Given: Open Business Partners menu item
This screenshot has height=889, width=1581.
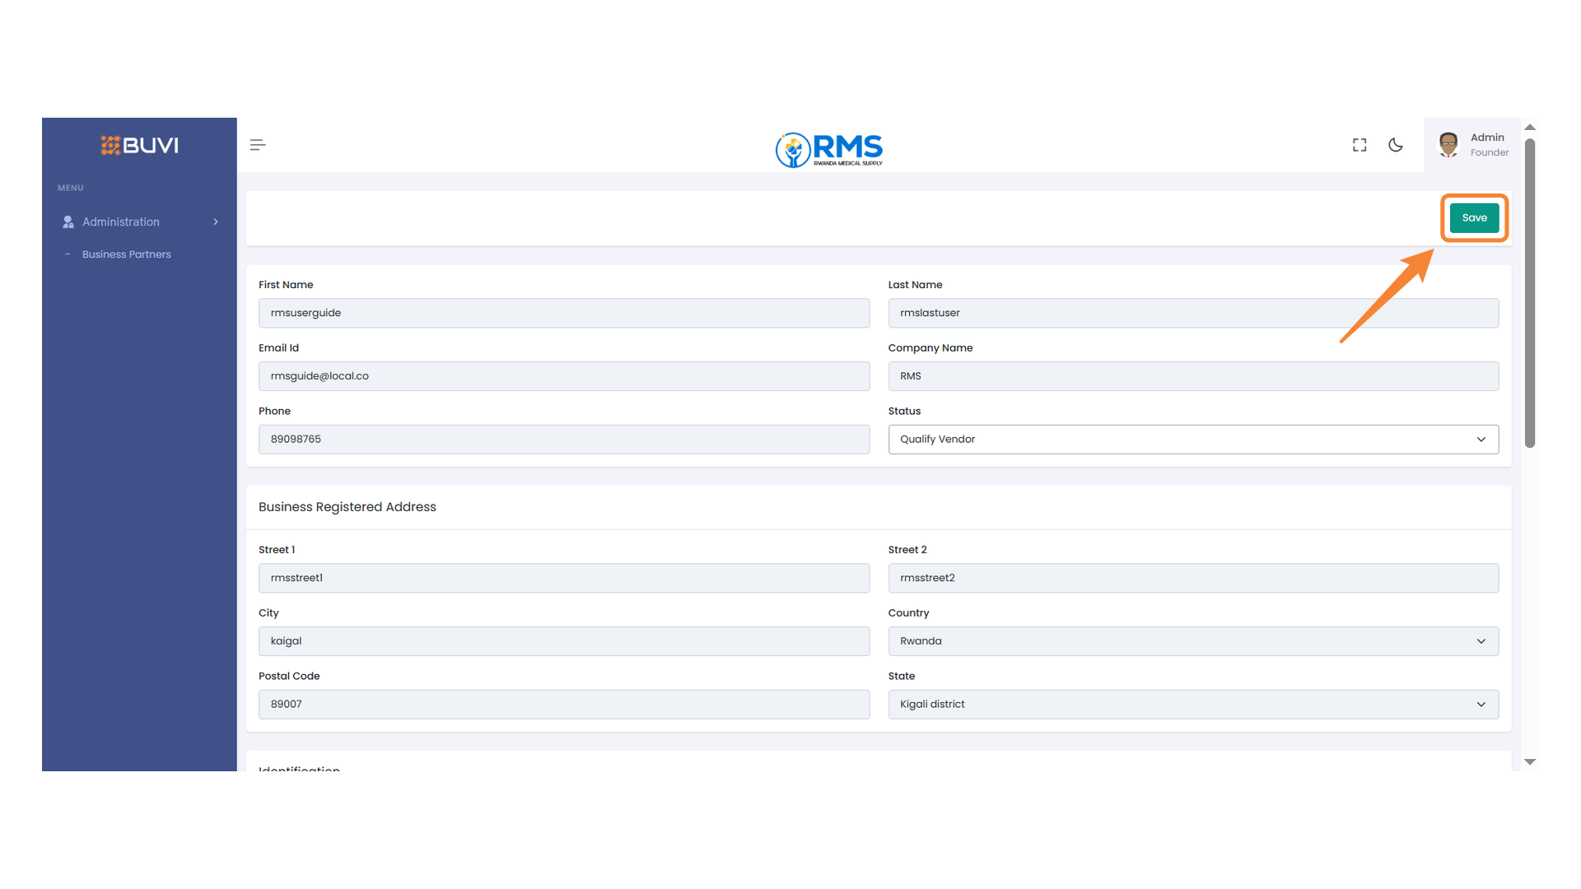Looking at the screenshot, I should click(127, 254).
